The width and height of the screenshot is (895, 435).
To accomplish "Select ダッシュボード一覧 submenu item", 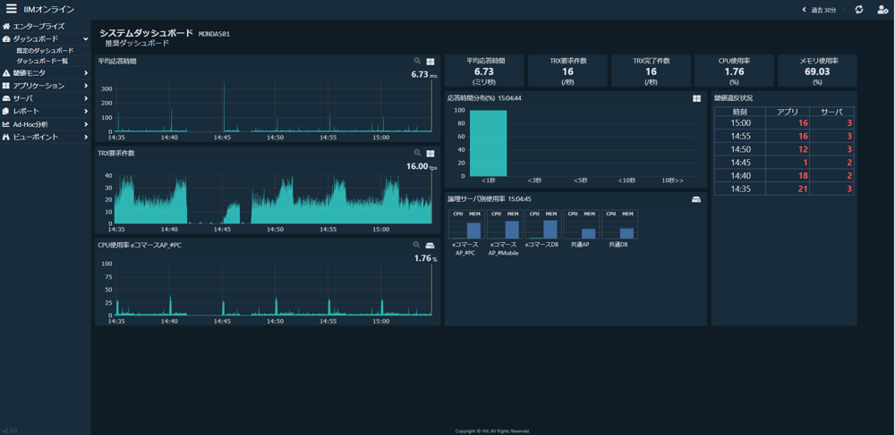I will point(42,61).
